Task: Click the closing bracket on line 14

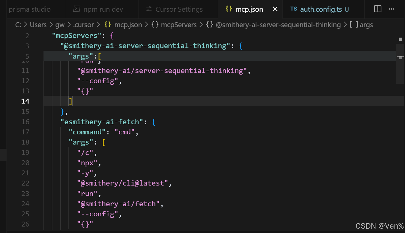Action: 71,101
